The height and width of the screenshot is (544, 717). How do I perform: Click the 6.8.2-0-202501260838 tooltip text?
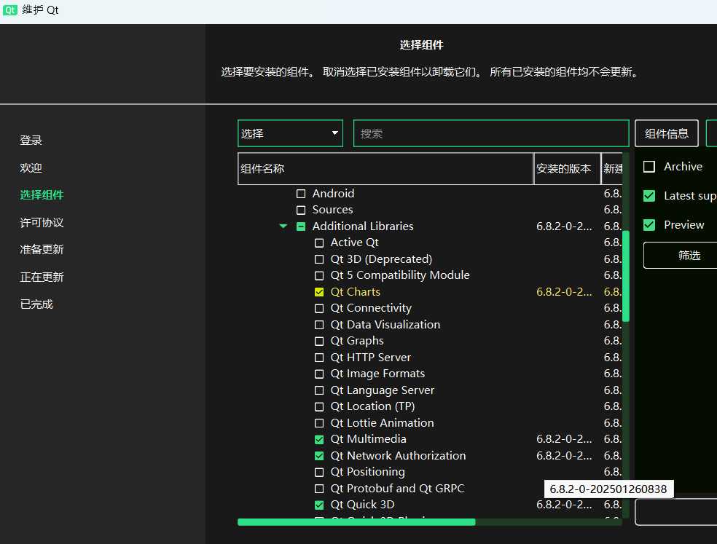click(x=608, y=489)
